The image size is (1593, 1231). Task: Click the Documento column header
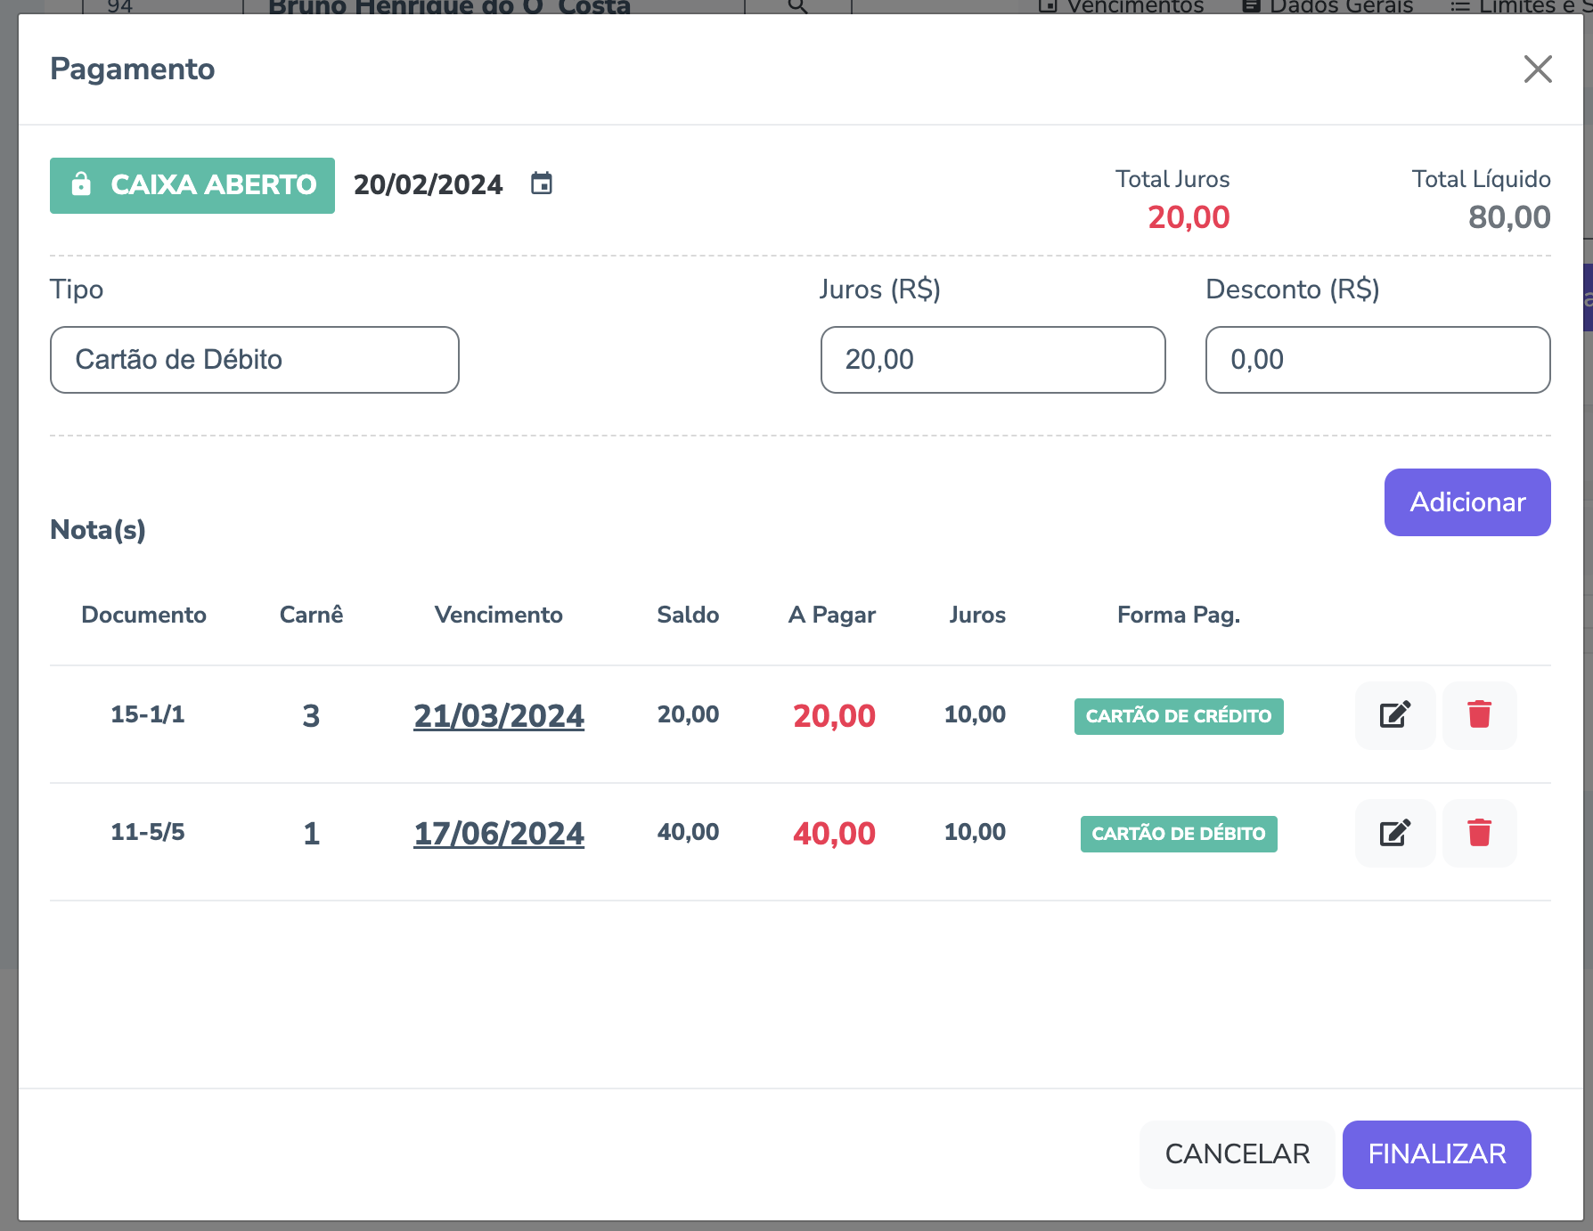point(143,615)
